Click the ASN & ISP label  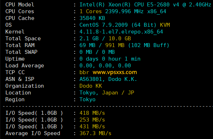(x=20, y=79)
